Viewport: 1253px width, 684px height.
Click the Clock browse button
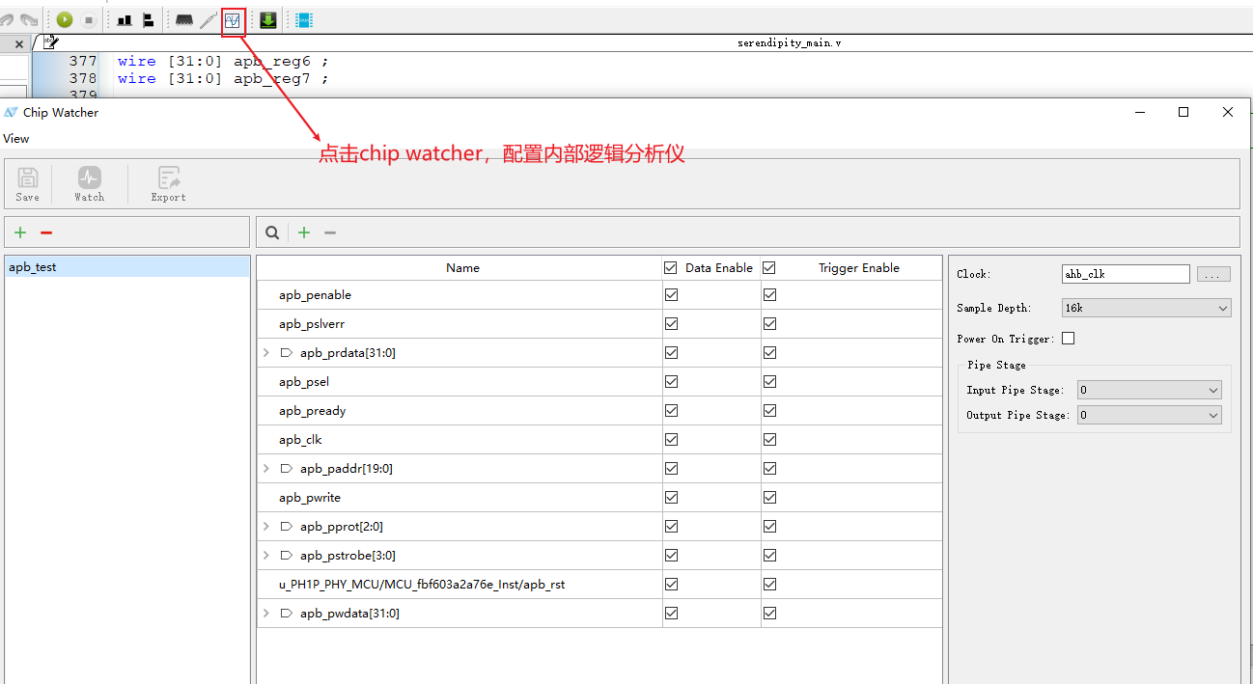click(x=1212, y=274)
